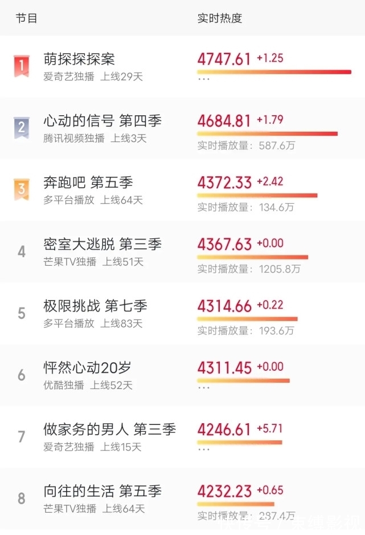The image size is (365, 535).
Task: Click the 实时热度 column header
Action: (219, 18)
